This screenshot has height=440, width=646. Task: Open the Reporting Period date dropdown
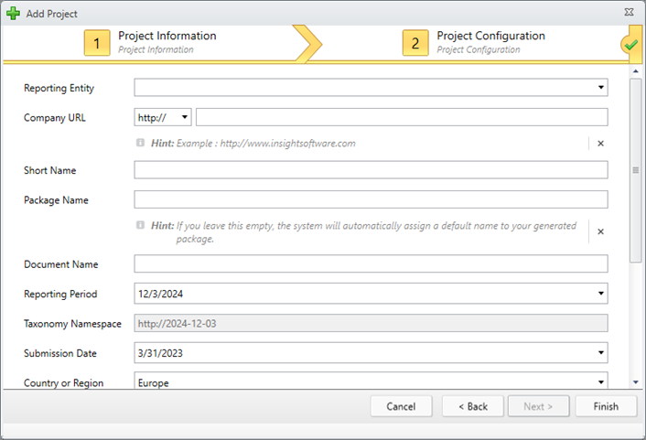click(600, 294)
